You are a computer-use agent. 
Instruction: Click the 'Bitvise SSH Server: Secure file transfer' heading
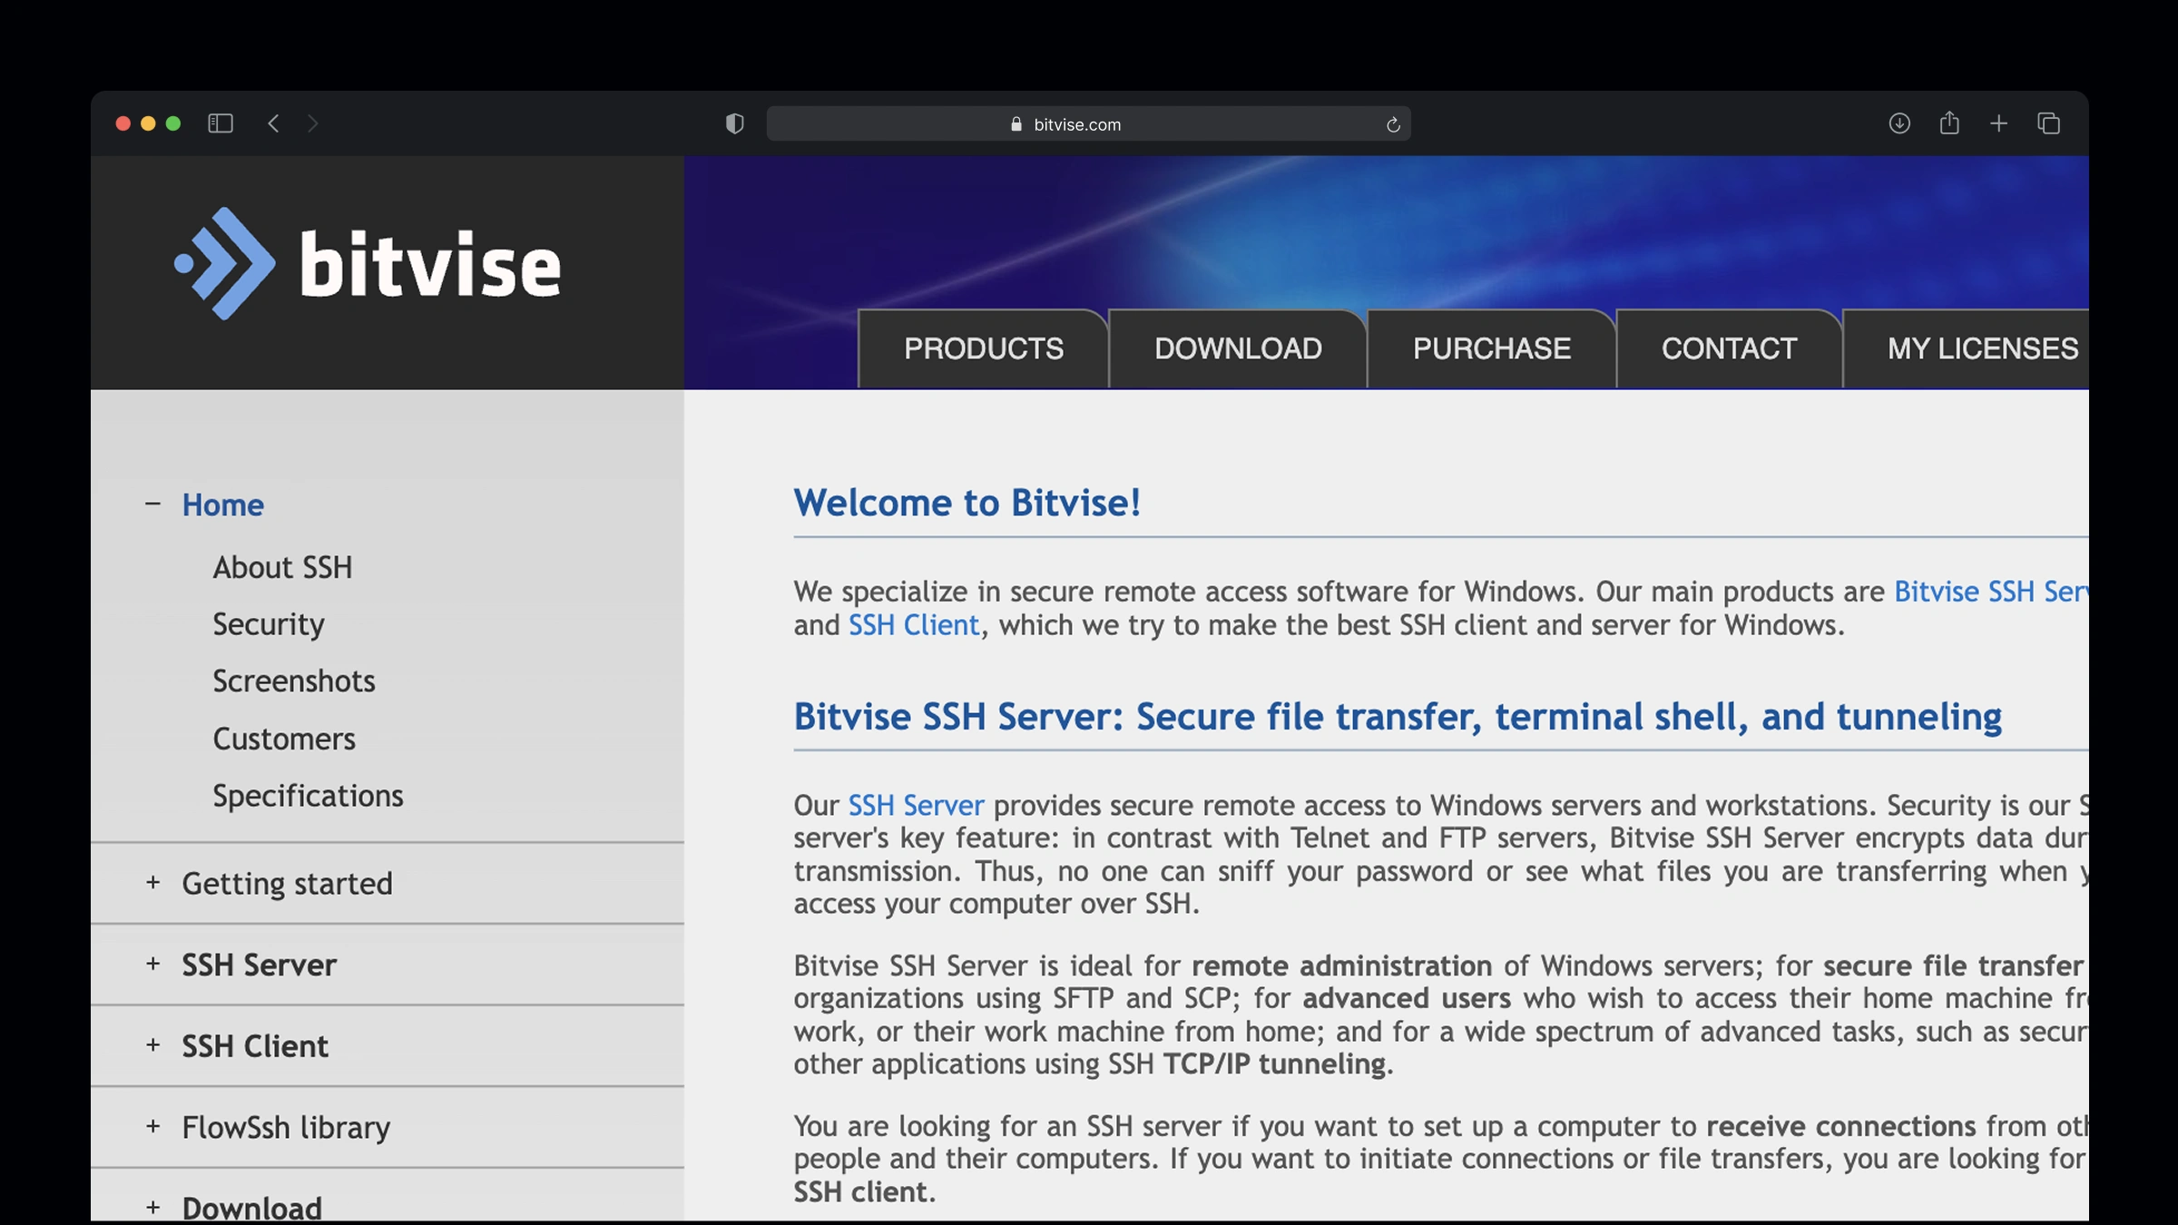1398,717
